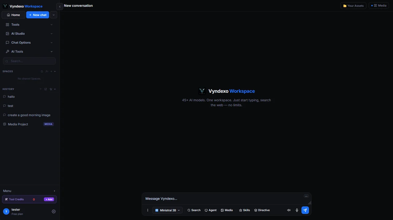This screenshot has width=393, height=220.
Task: Collapse the History section chevron
Action: coord(55,89)
